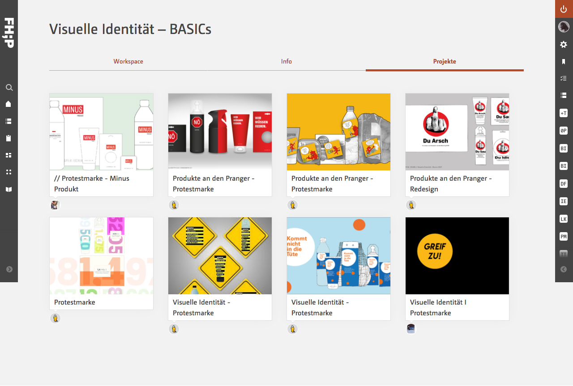Image resolution: width=573 pixels, height=386 pixels.
Task: Expand the left sidebar with the arrow
Action: click(x=9, y=269)
